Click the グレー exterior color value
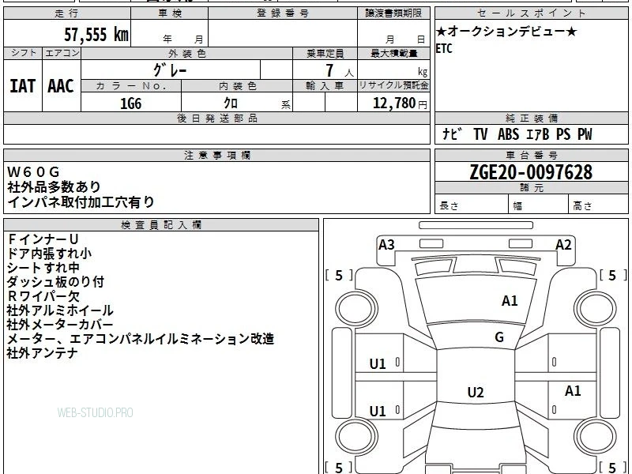 (x=170, y=70)
